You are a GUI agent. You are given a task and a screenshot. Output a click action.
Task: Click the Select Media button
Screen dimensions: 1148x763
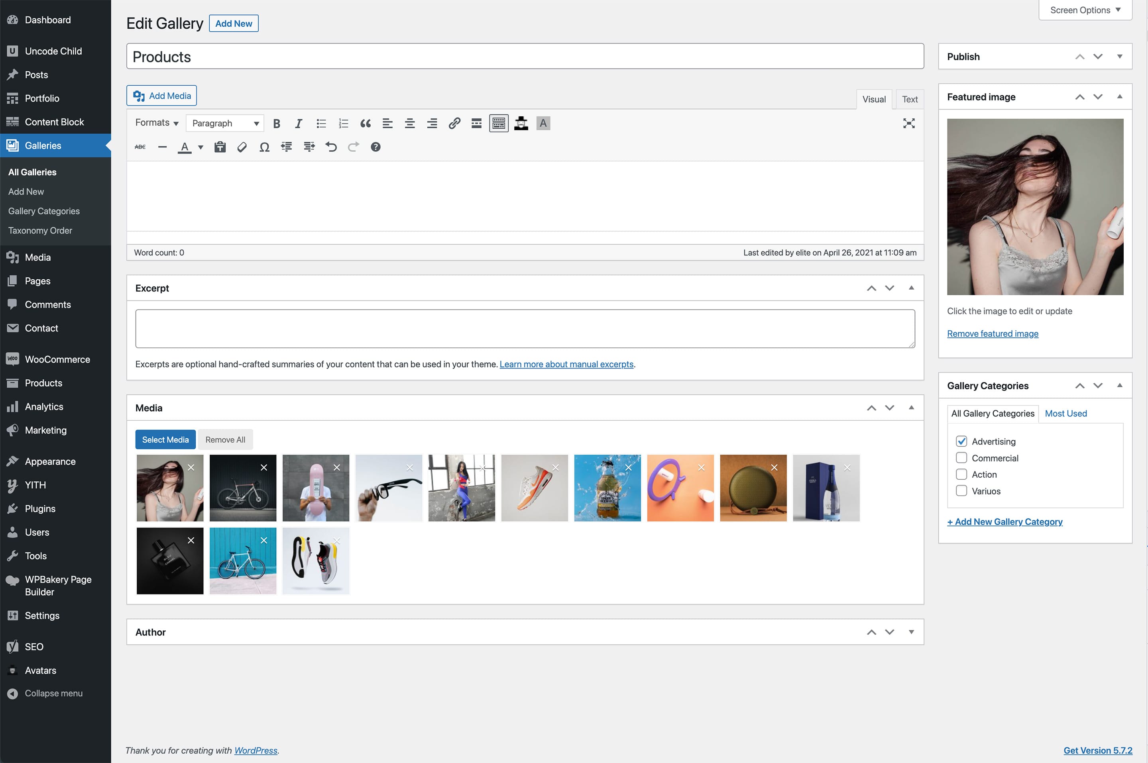[x=165, y=439]
